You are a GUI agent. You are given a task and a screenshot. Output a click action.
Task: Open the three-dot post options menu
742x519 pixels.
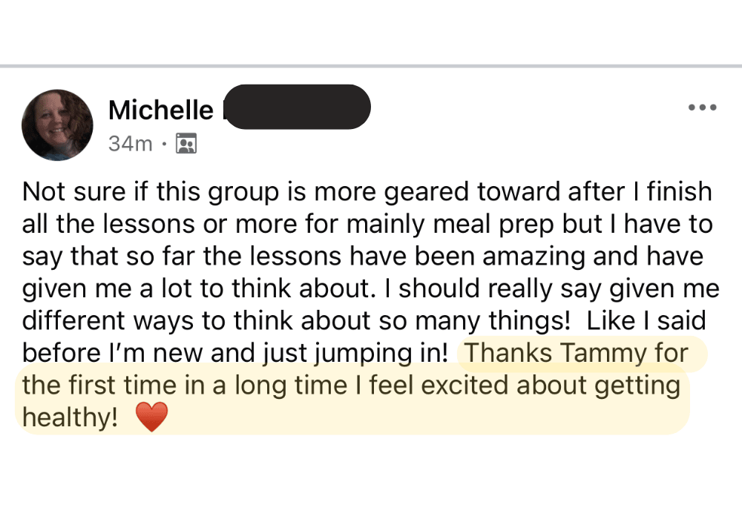click(x=702, y=108)
